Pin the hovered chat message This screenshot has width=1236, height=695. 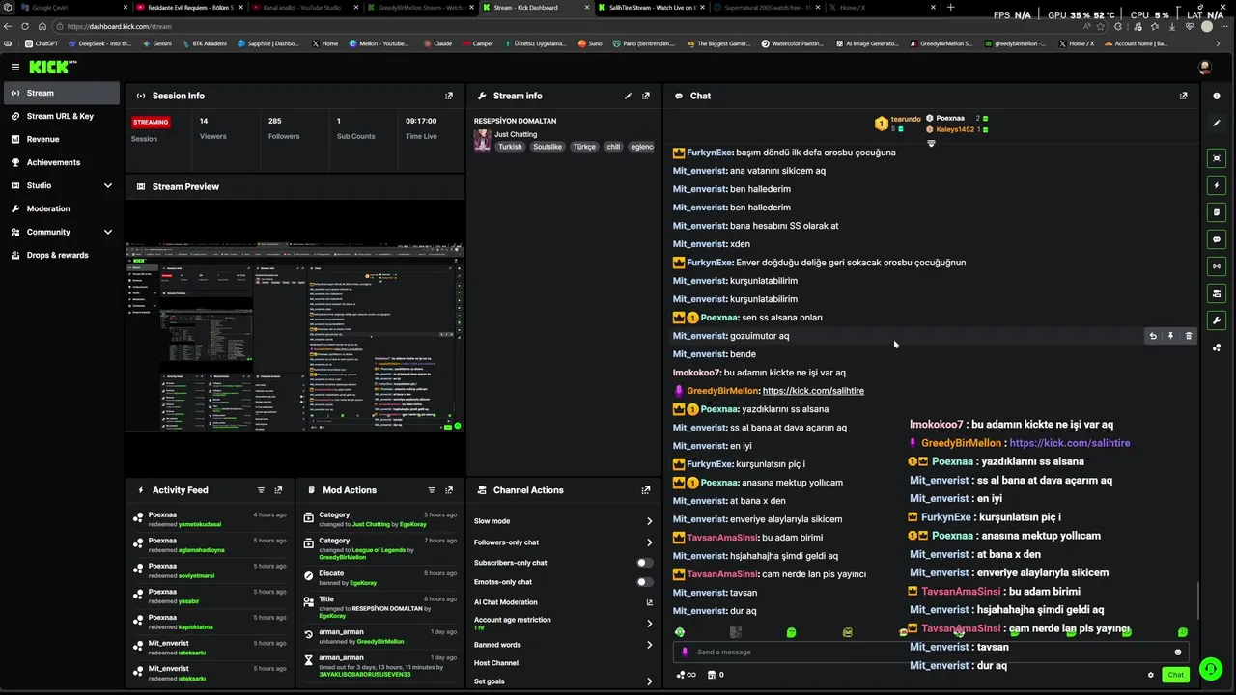(x=1170, y=336)
